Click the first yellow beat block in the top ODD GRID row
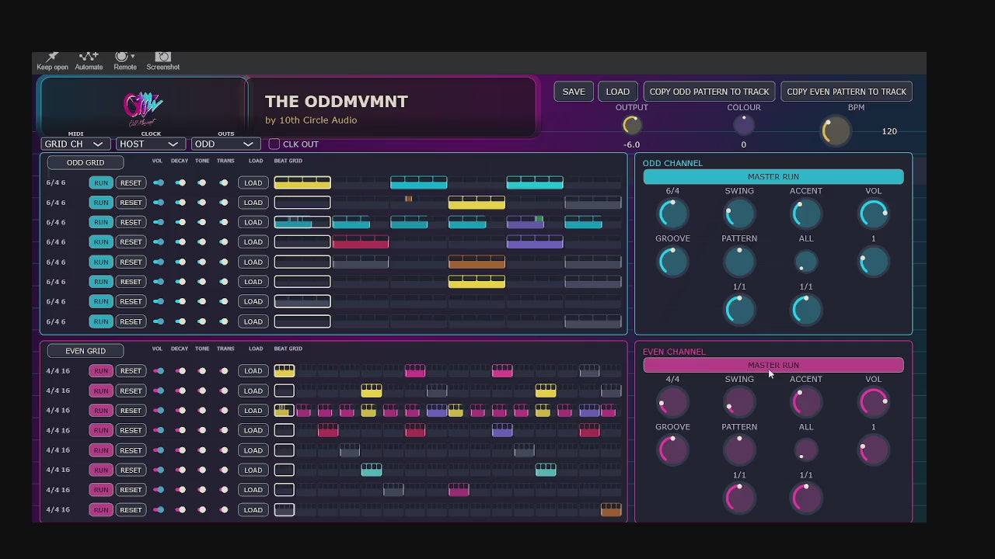Screen dimensions: 995x559 [x=302, y=183]
